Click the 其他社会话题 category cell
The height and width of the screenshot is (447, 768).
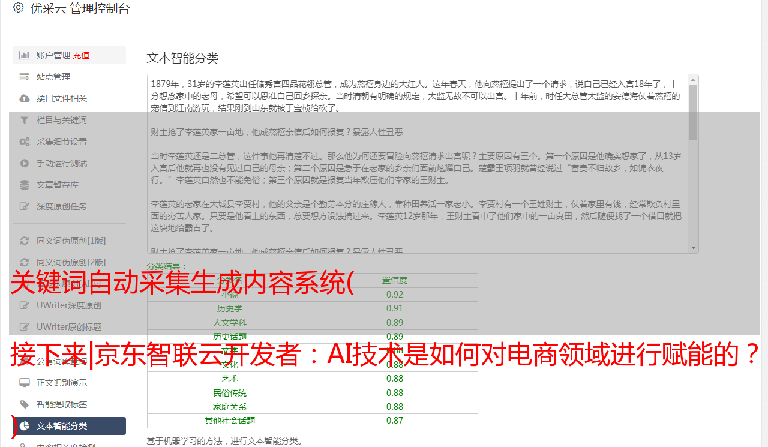230,421
